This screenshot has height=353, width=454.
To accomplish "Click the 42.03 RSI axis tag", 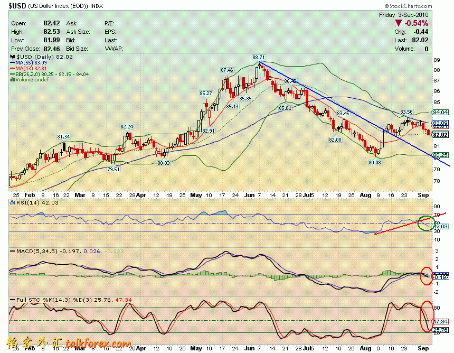I will pos(440,226).
